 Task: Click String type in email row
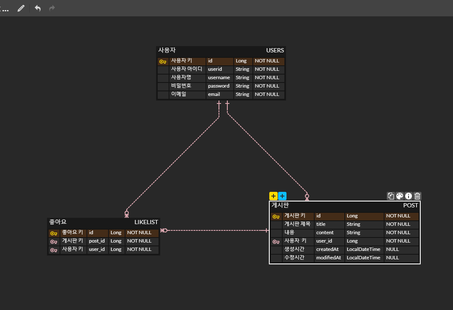click(x=243, y=94)
